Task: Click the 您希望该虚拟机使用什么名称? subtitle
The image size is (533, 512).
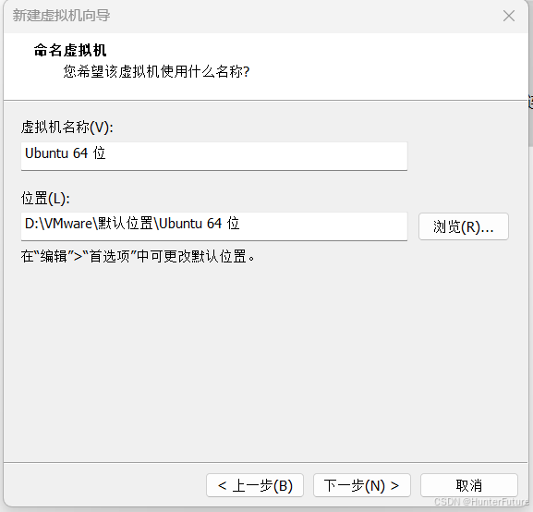Action: [156, 71]
